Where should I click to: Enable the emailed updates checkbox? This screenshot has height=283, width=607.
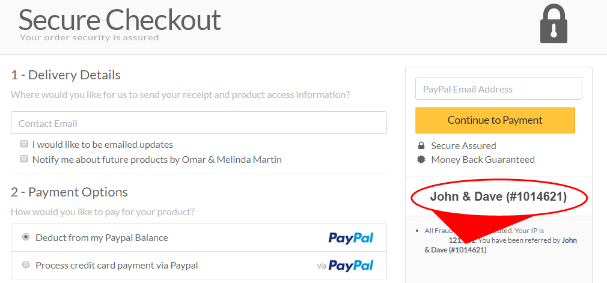(x=24, y=144)
